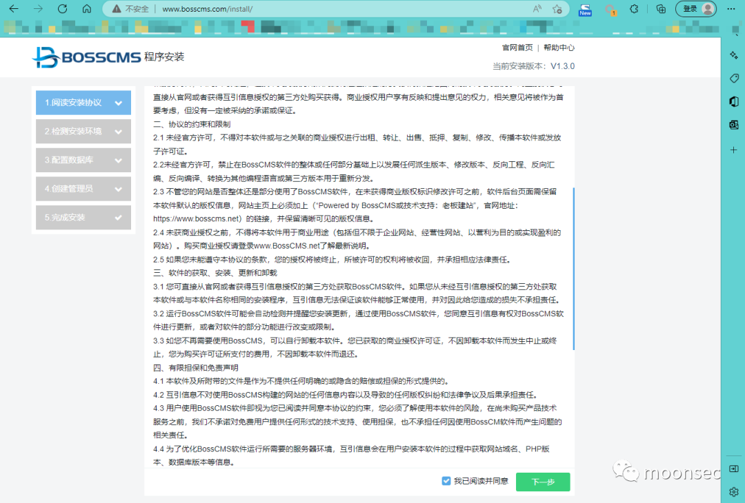Viewport: 745px width, 503px height.
Task: Click checkmark on 5.完成安装 step
Action: coord(119,218)
